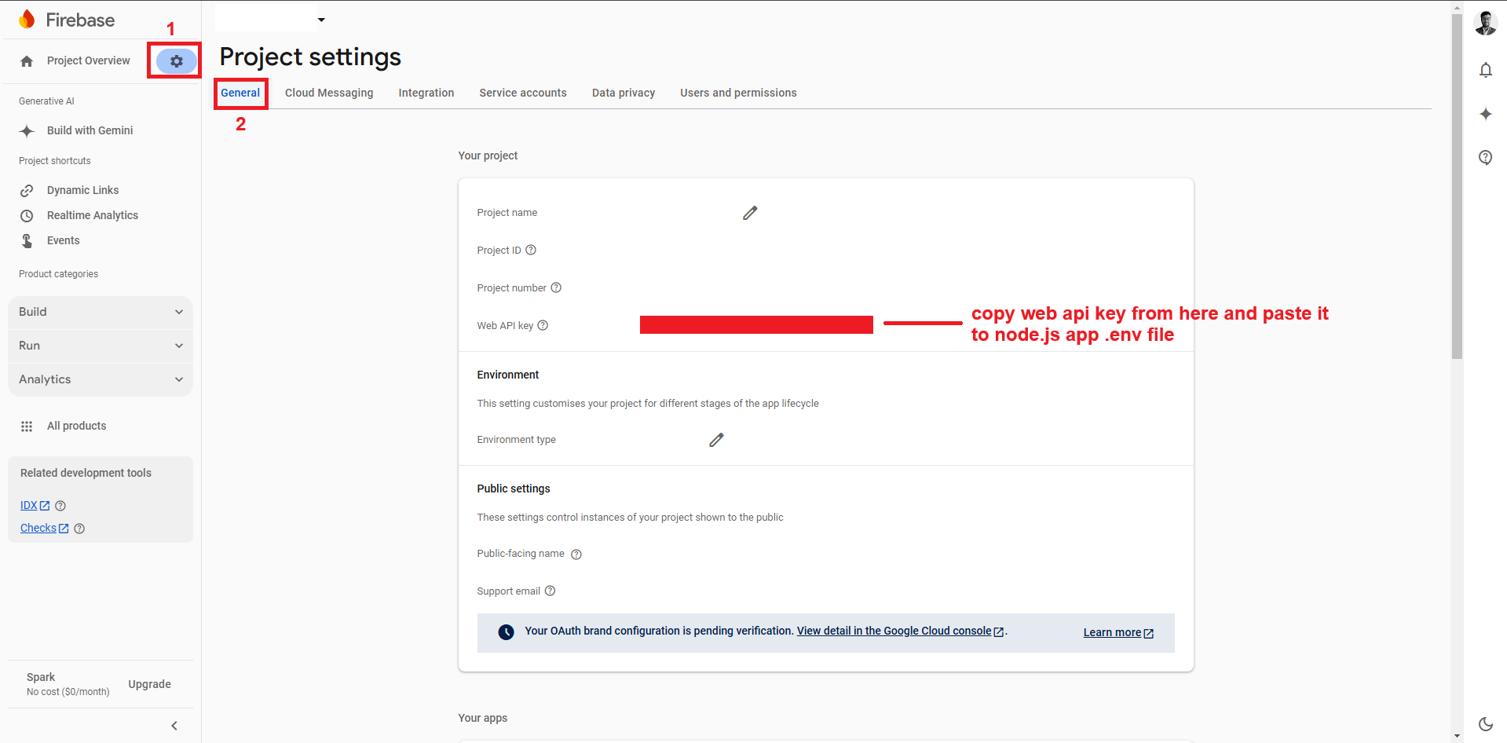
Task: Click the Upgrade plan button
Action: 149,684
